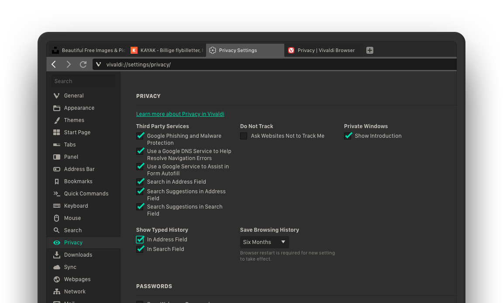Image resolution: width=503 pixels, height=303 pixels.
Task: Select the Quick Commands settings icon
Action: [x=57, y=193]
